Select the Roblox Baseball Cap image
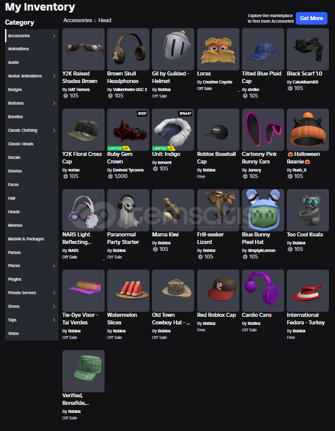The height and width of the screenshot is (431, 335). tap(218, 130)
